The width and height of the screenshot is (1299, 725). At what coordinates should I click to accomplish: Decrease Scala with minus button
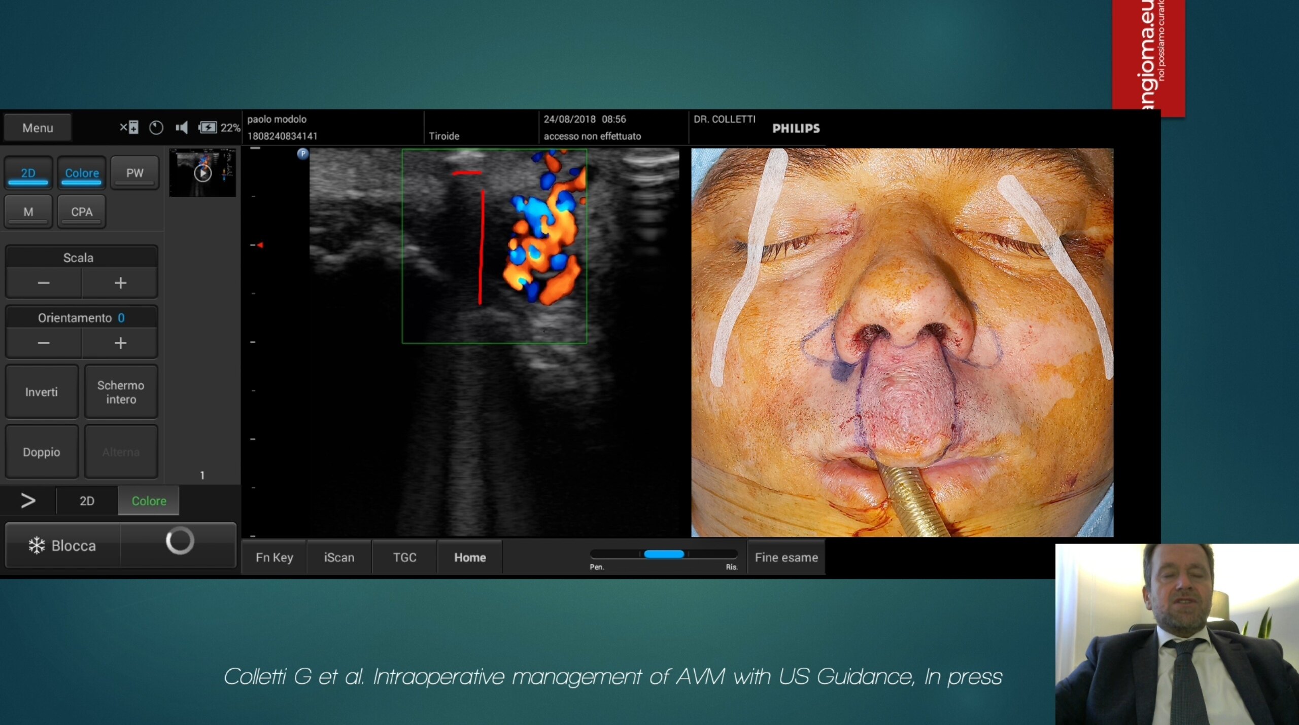(x=44, y=283)
